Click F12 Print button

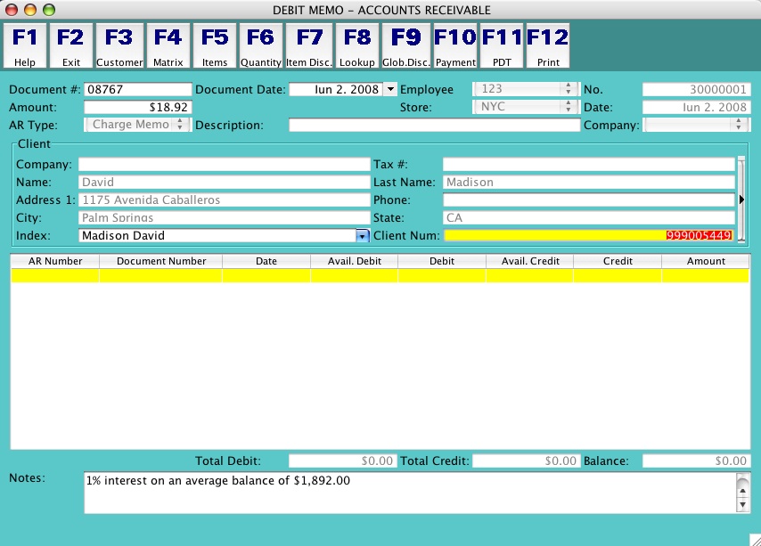(x=548, y=46)
